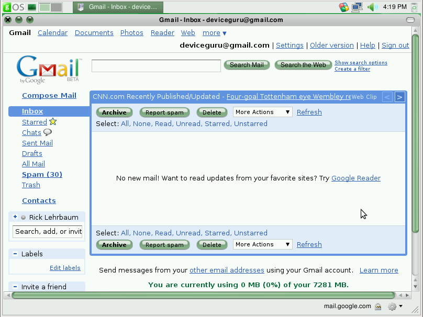
Task: Click the security icon in the status bar
Action: click(x=378, y=306)
